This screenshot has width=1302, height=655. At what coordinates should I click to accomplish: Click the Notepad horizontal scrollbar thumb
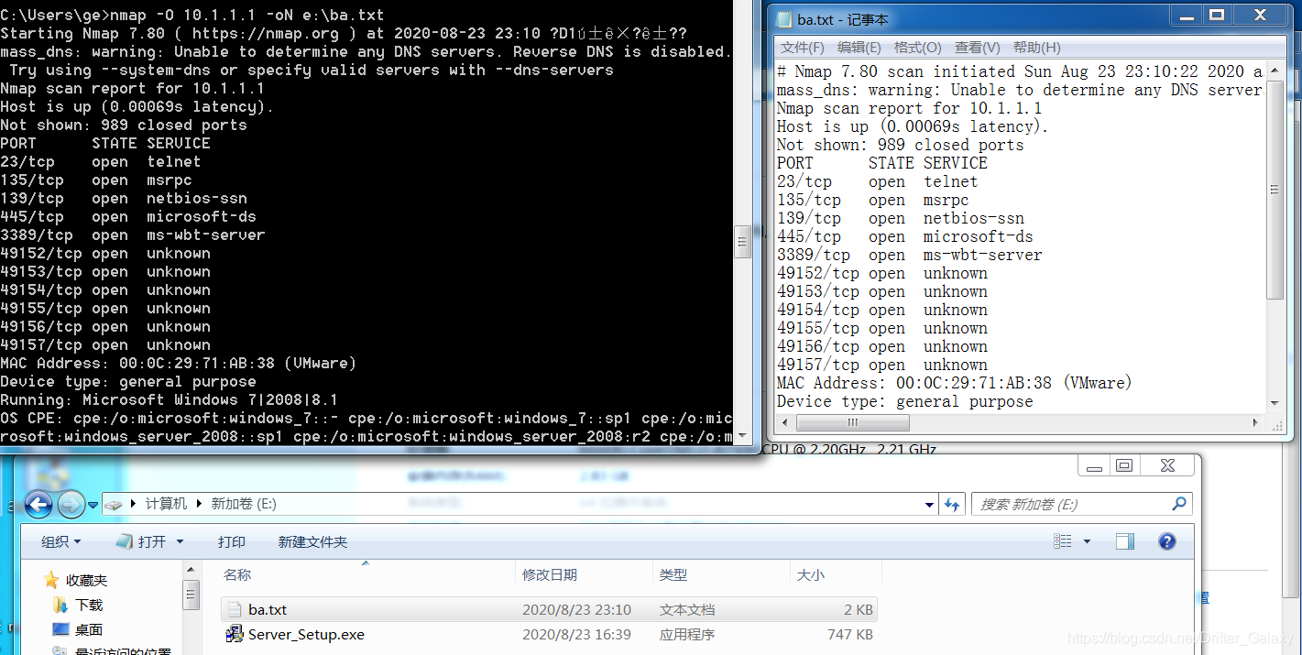[851, 422]
